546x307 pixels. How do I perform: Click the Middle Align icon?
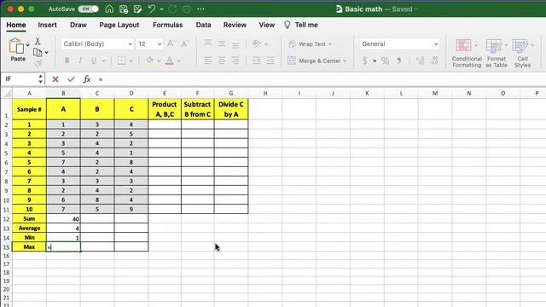click(x=222, y=43)
